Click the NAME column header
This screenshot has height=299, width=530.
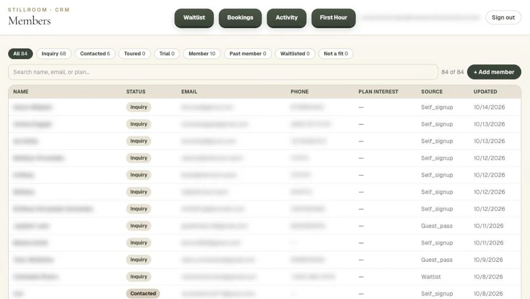pos(21,92)
